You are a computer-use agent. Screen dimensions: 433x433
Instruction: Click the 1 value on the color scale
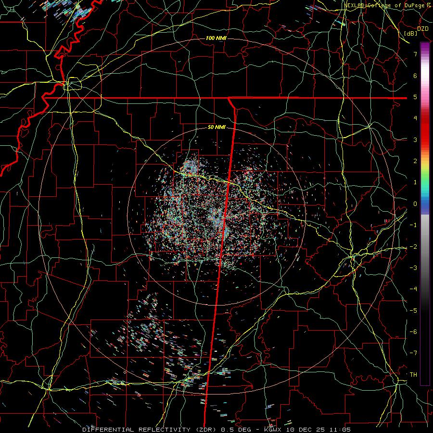click(x=415, y=182)
